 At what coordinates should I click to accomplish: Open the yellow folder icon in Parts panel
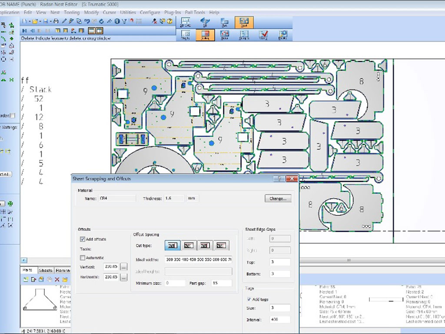click(65, 279)
